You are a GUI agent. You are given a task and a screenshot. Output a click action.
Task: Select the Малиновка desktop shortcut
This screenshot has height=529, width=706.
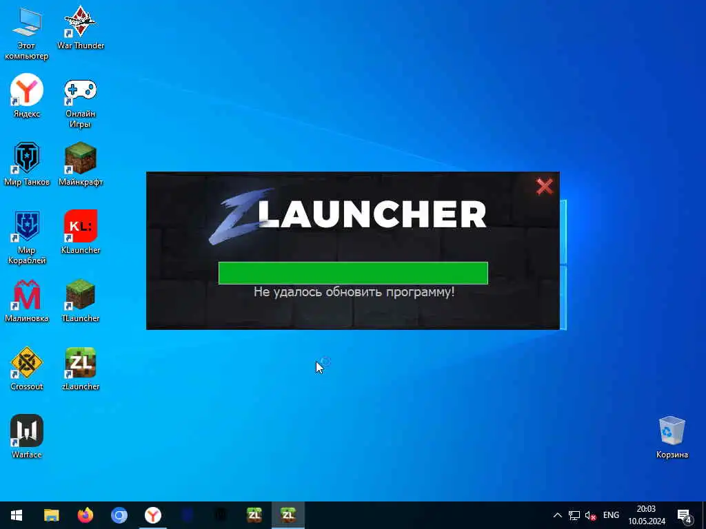pyautogui.click(x=27, y=301)
